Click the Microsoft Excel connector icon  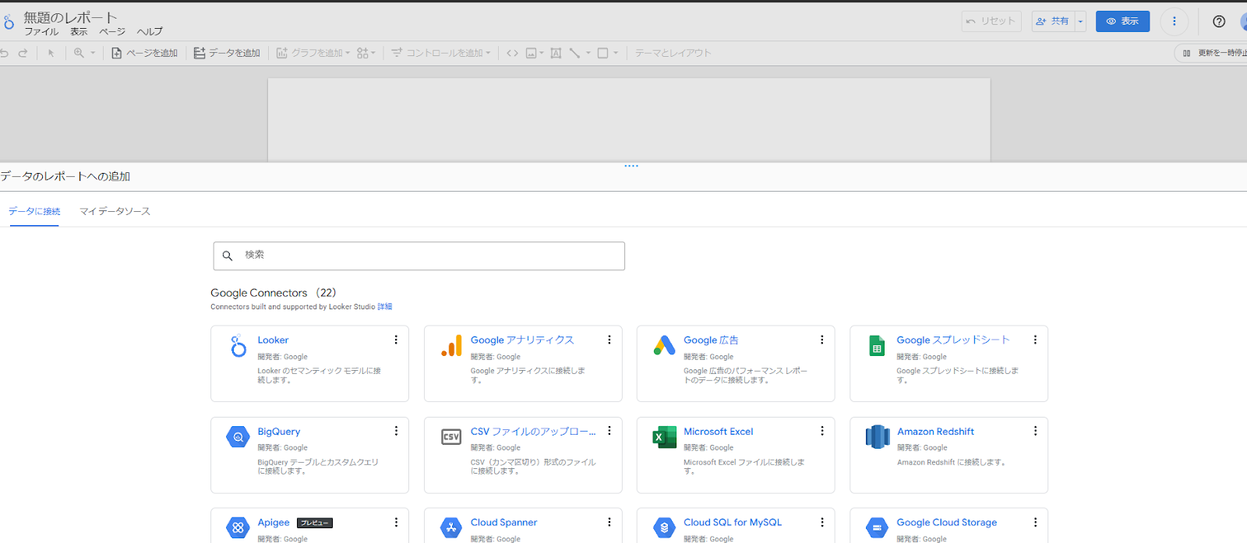click(665, 437)
